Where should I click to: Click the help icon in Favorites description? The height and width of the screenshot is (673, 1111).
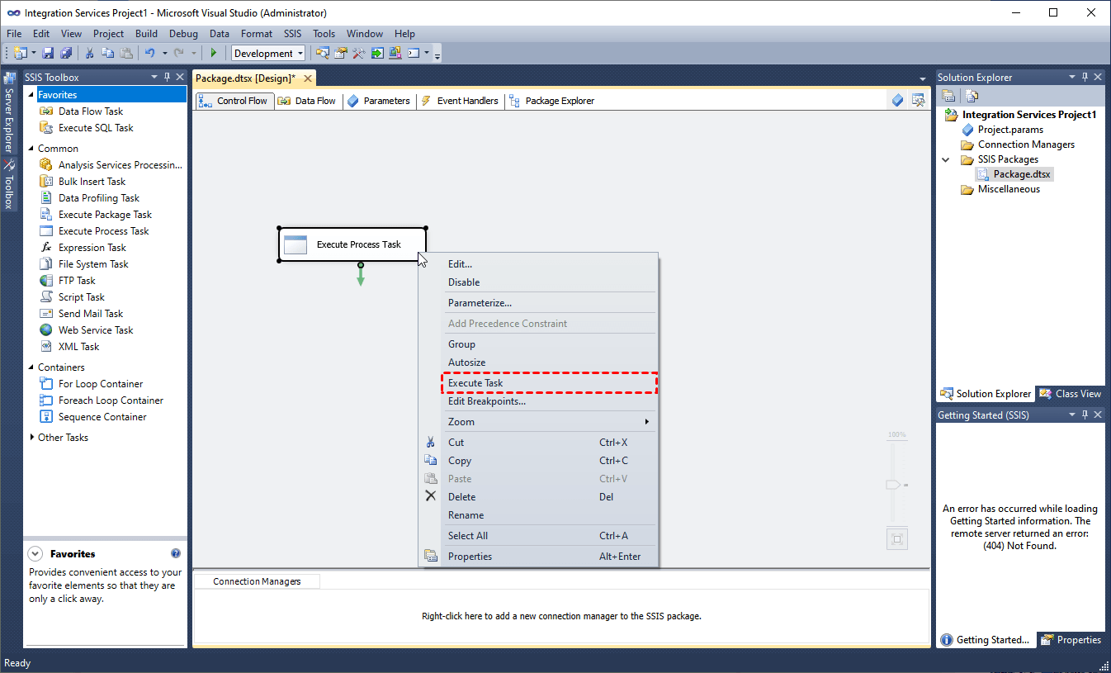[176, 553]
